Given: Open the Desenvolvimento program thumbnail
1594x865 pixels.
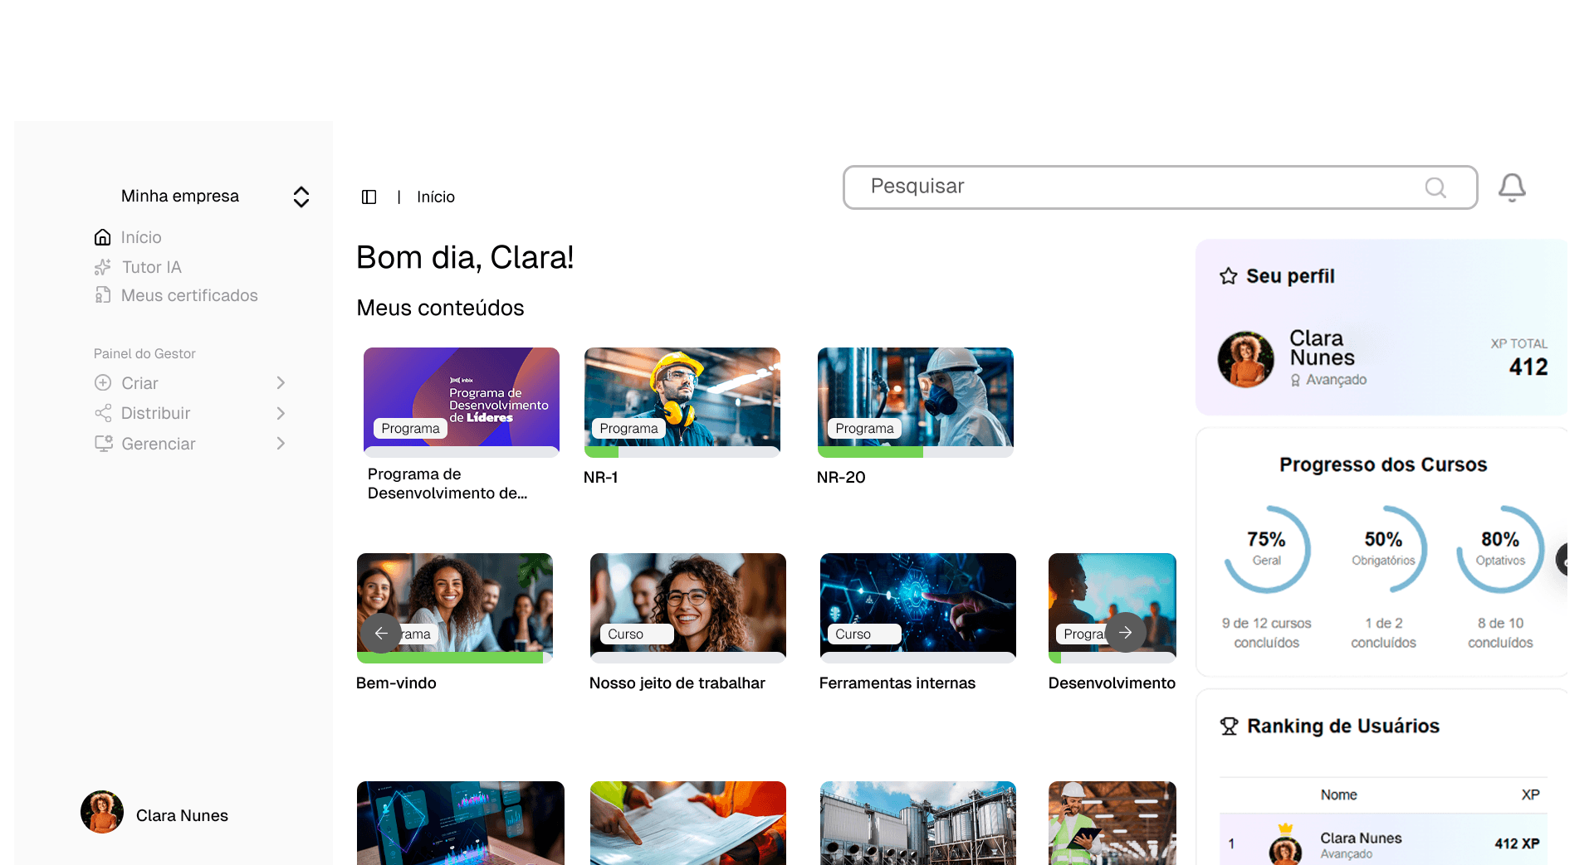Looking at the screenshot, I should click(x=1112, y=603).
